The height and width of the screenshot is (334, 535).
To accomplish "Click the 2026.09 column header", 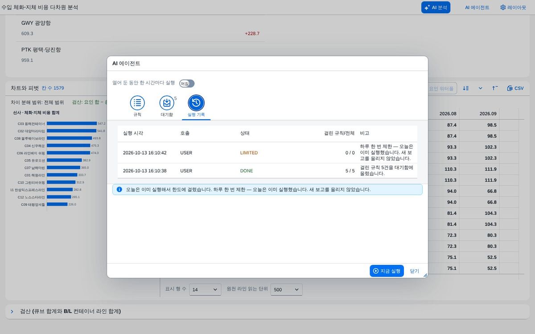I will [x=488, y=114].
